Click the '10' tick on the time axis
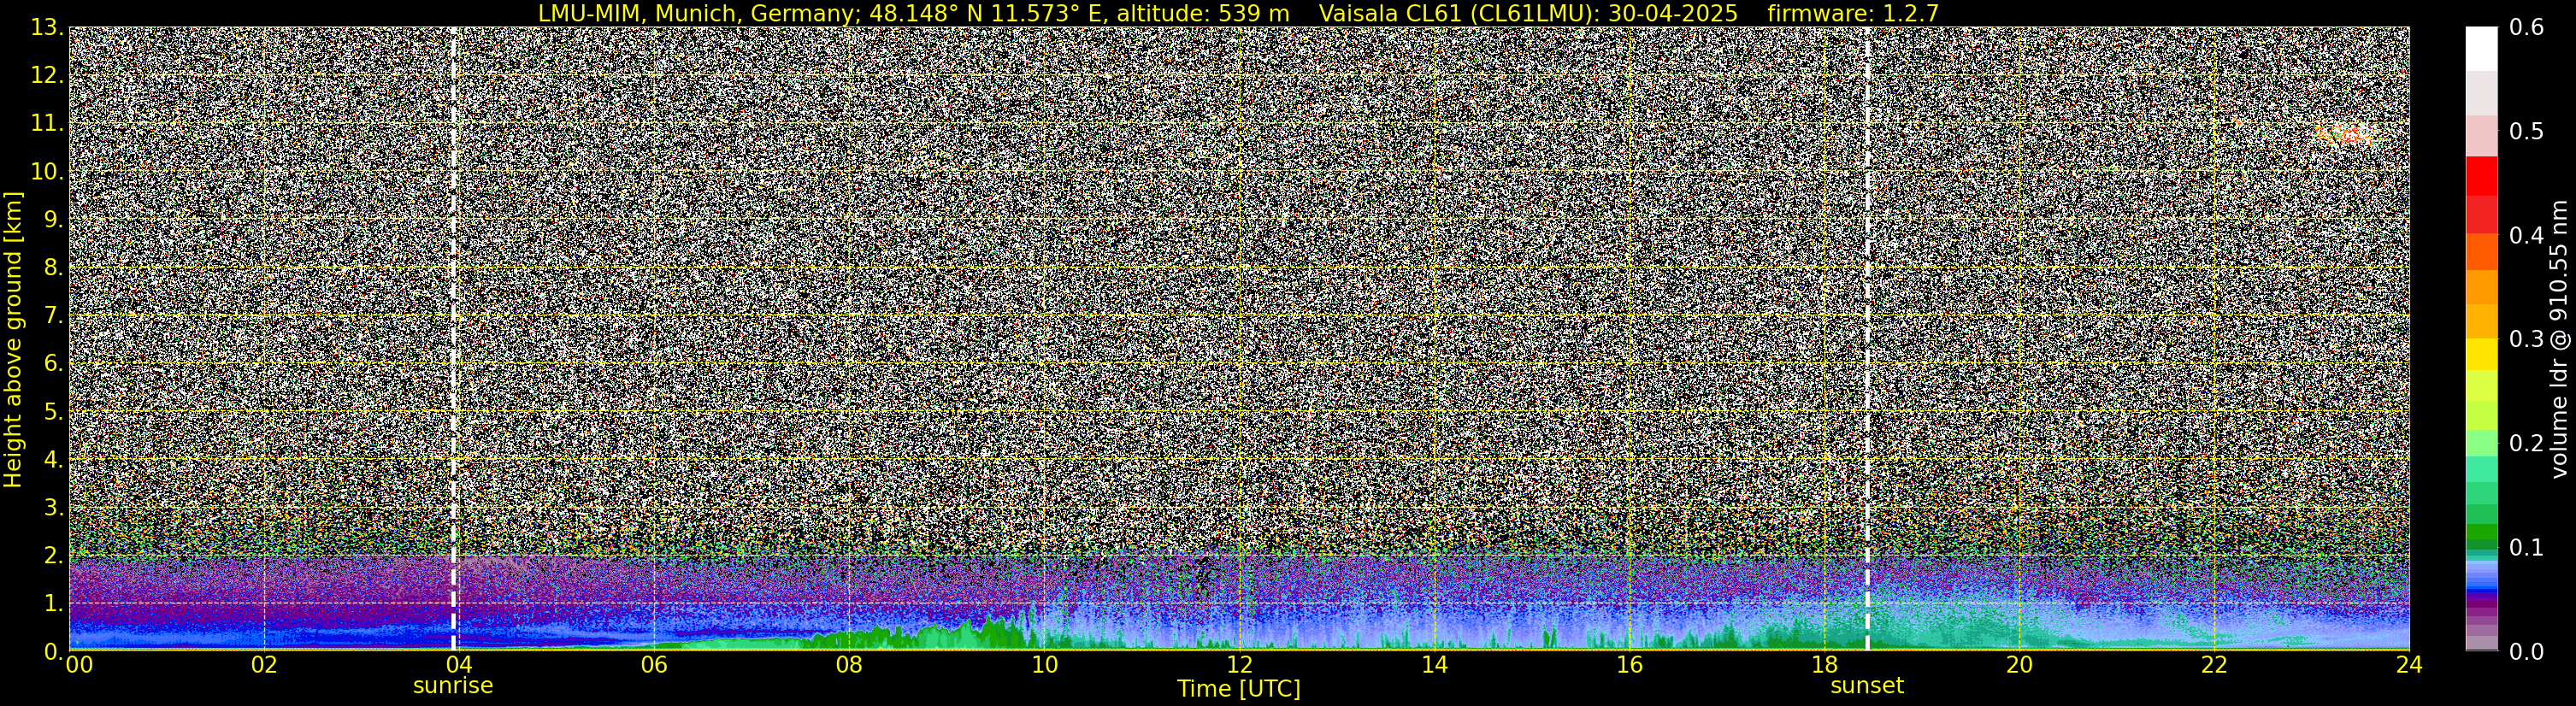Image resolution: width=2576 pixels, height=706 pixels. coord(1044,665)
